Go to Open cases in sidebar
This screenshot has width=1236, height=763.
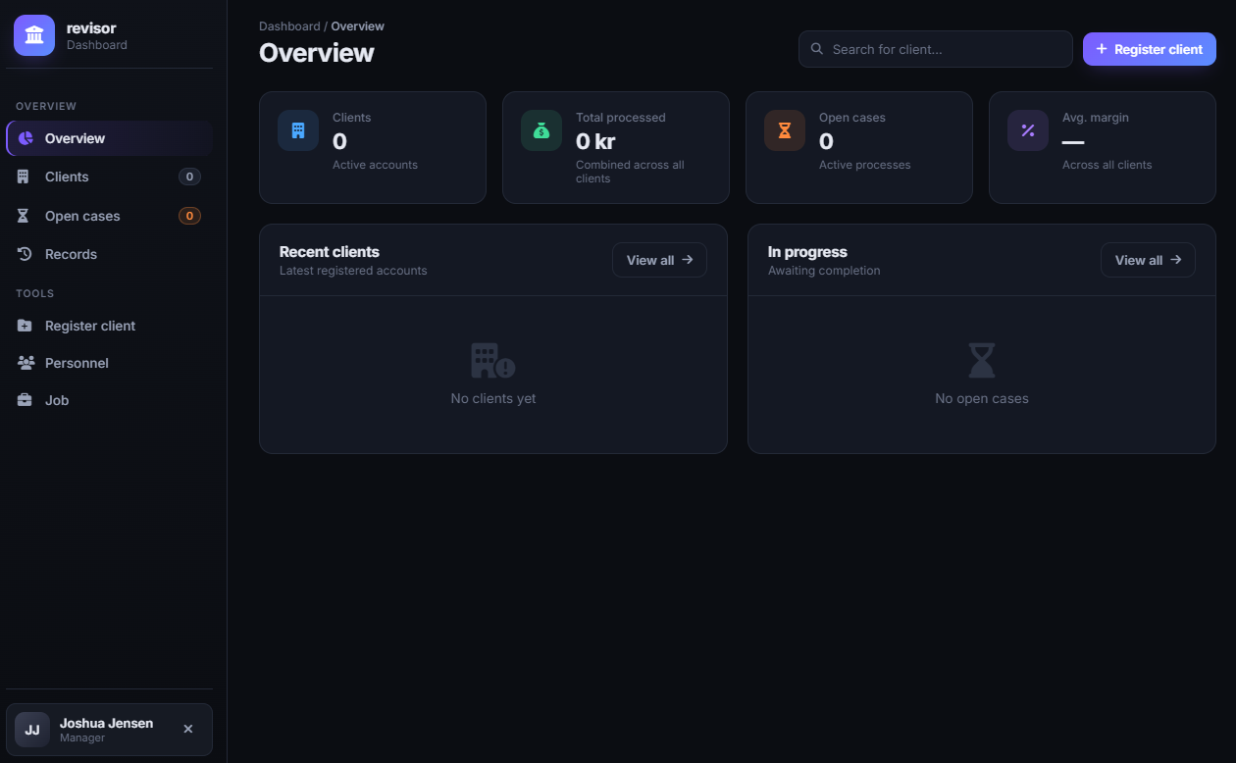coord(109,216)
